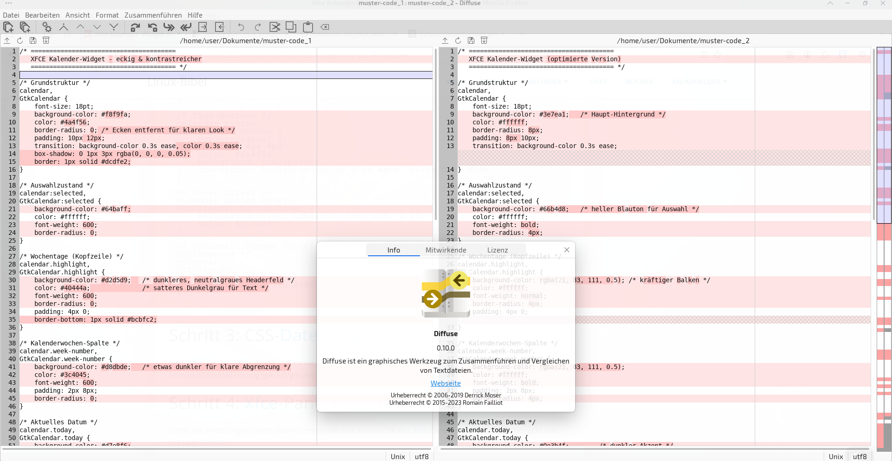
Task: Go to the next difference
Action: click(97, 27)
